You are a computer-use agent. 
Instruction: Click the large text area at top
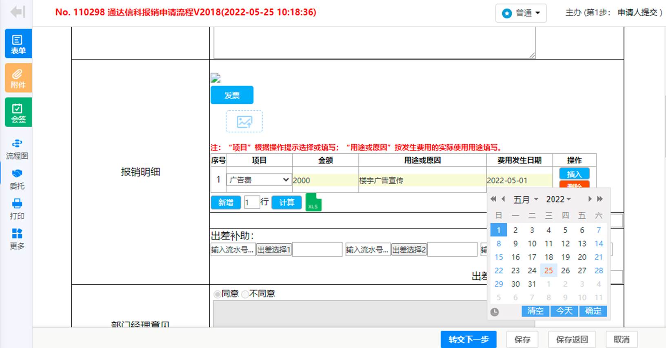pyautogui.click(x=375, y=43)
